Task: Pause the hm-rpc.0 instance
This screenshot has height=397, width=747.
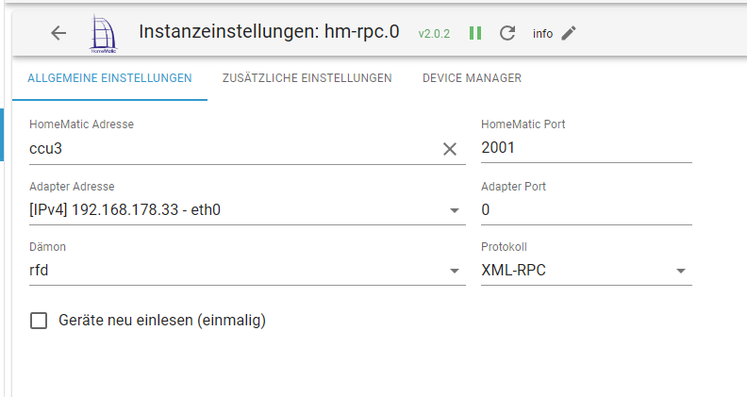Action: tap(475, 33)
